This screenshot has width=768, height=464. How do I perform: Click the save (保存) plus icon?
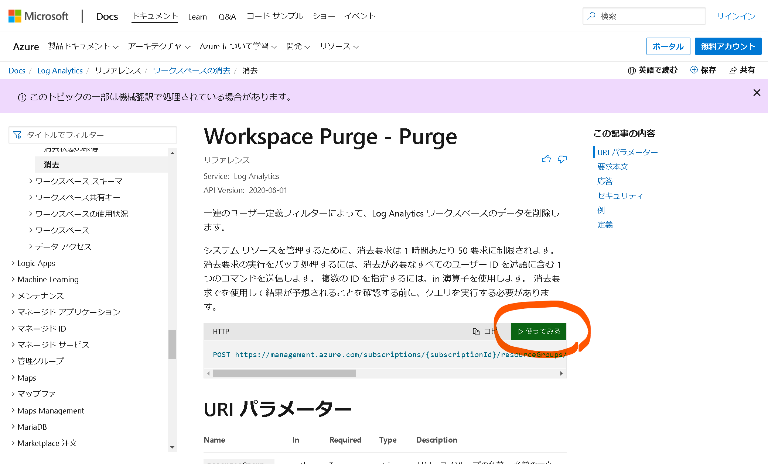pyautogui.click(x=694, y=70)
